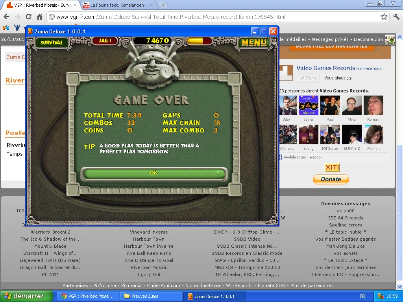Open Preuves Zuma folder from taskbar

pos(151,296)
